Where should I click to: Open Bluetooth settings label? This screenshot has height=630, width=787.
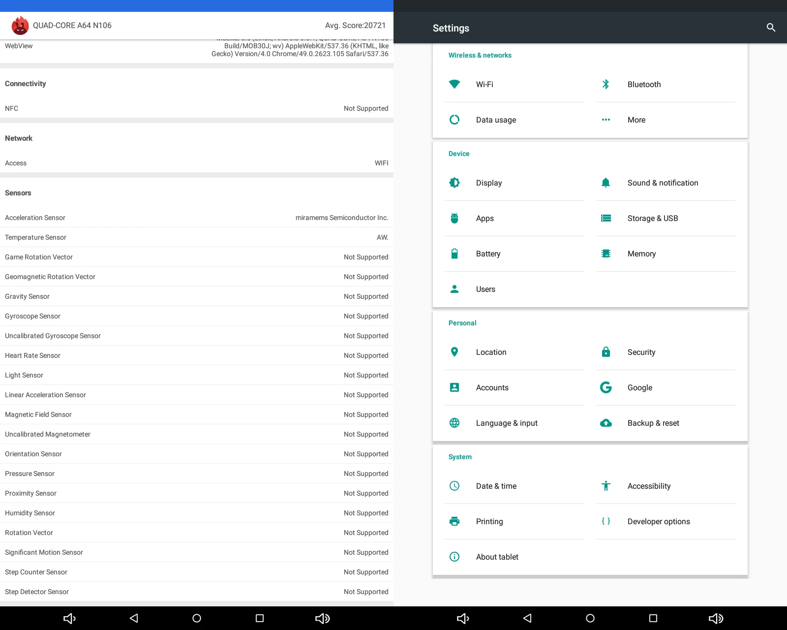coord(644,84)
